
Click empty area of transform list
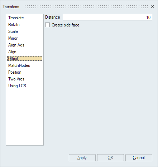point(25,117)
